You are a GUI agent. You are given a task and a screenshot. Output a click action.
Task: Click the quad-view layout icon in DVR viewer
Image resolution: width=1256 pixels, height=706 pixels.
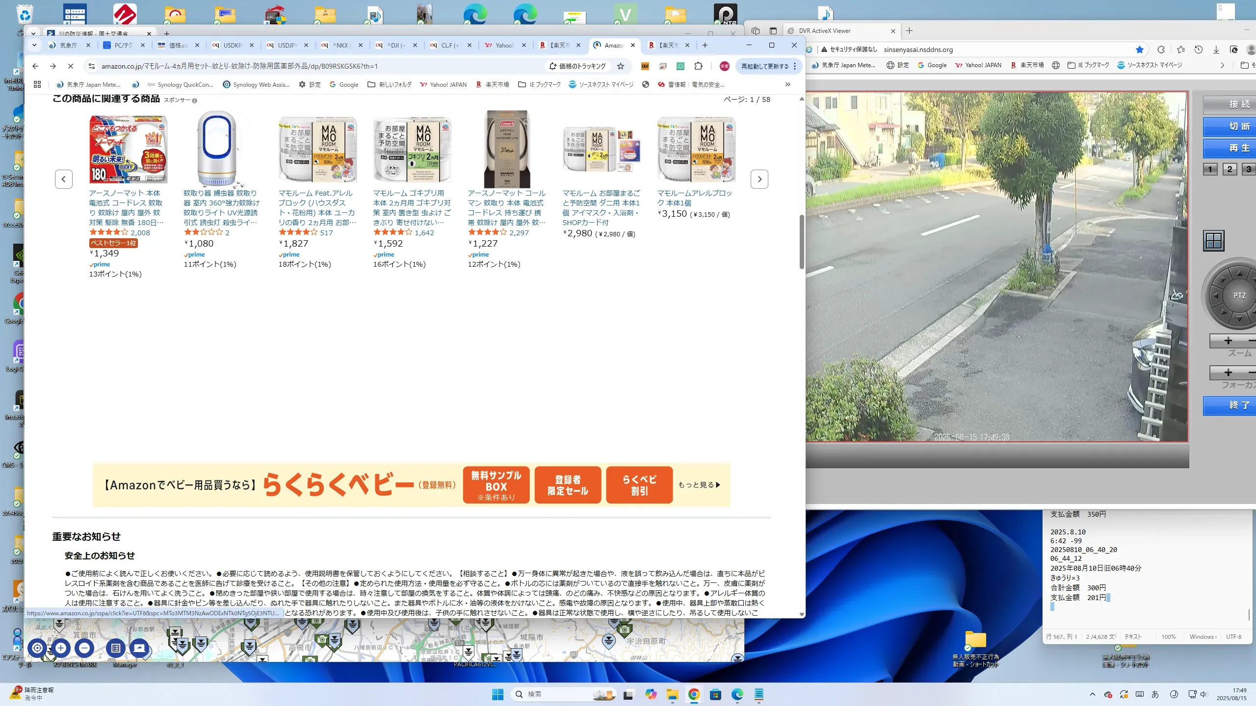(1214, 241)
